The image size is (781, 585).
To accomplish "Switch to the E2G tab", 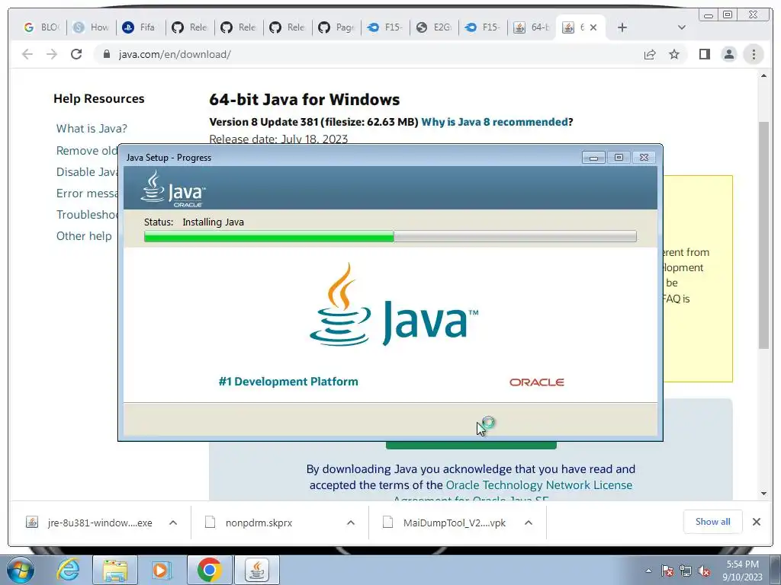I will point(434,27).
